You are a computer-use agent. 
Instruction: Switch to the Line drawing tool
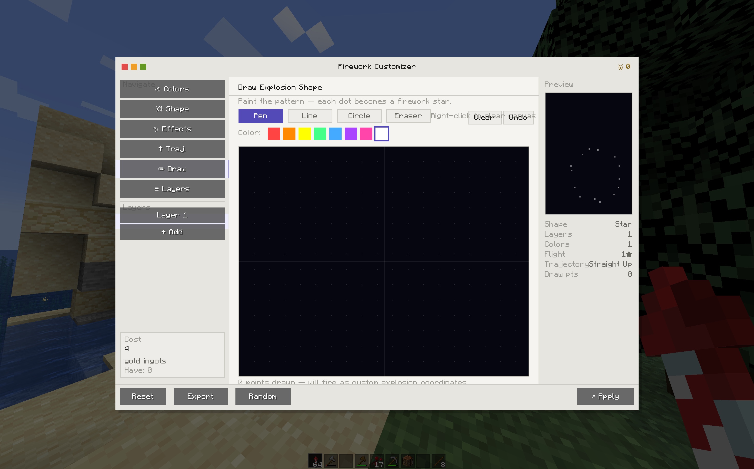310,116
